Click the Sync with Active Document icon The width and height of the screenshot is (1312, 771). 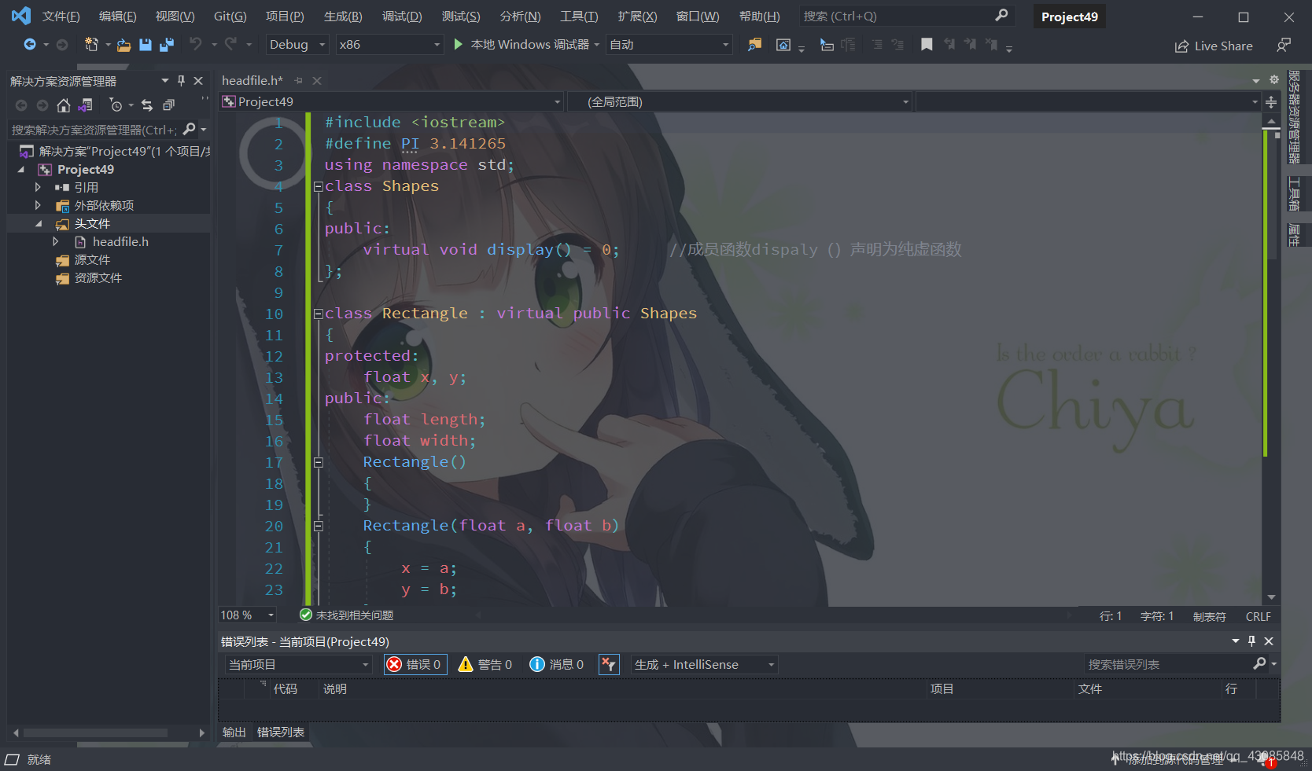[x=147, y=105]
